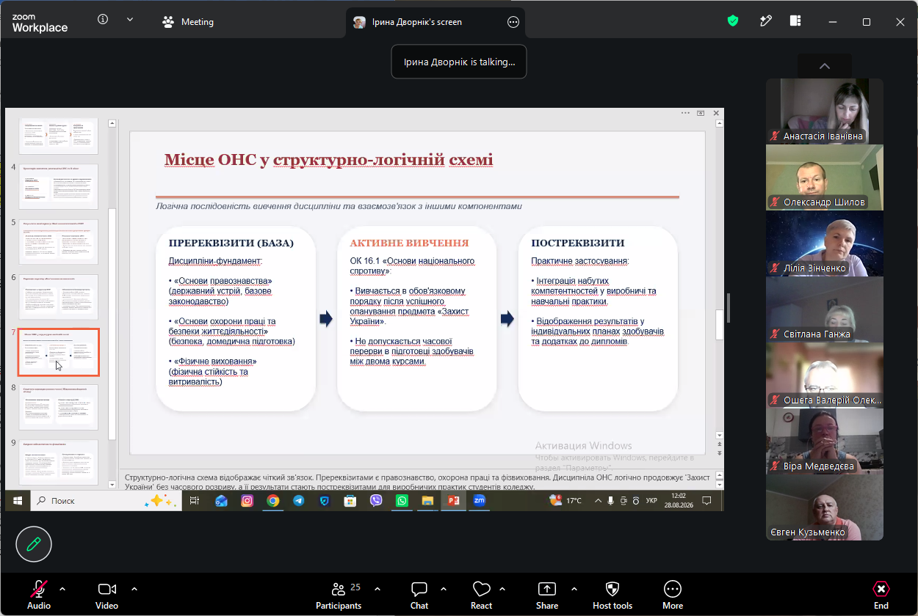Screen dimensions: 918x616
Task: Expand chevron beside React
Action: [502, 588]
